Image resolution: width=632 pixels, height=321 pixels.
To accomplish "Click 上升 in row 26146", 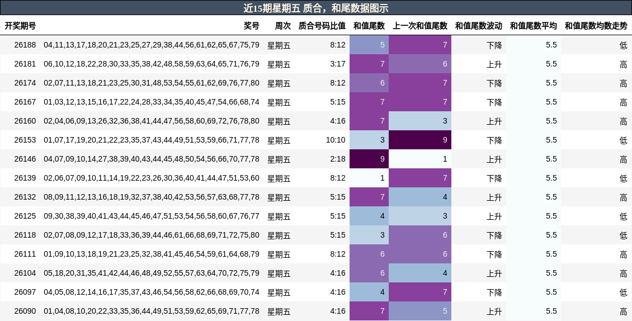I will (494, 159).
